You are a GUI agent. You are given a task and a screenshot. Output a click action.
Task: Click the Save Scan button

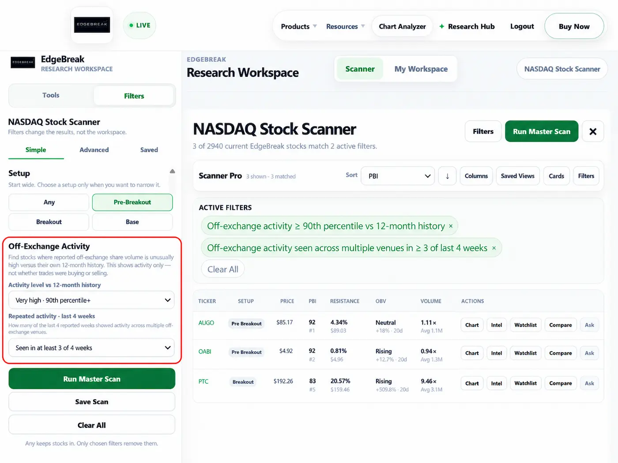(x=92, y=402)
